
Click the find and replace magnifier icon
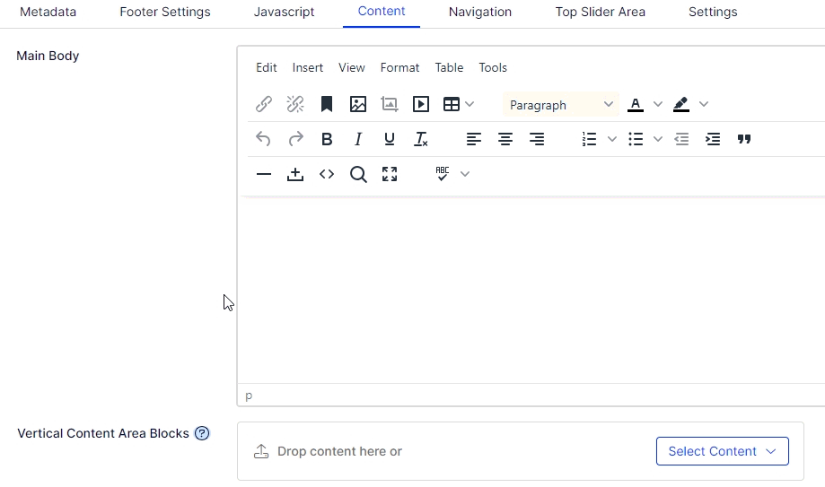(358, 174)
